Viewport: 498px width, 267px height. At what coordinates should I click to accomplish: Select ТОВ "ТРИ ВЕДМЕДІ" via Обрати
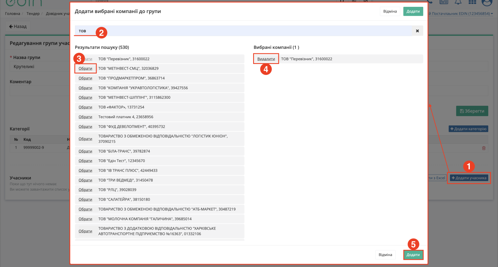[85, 180]
